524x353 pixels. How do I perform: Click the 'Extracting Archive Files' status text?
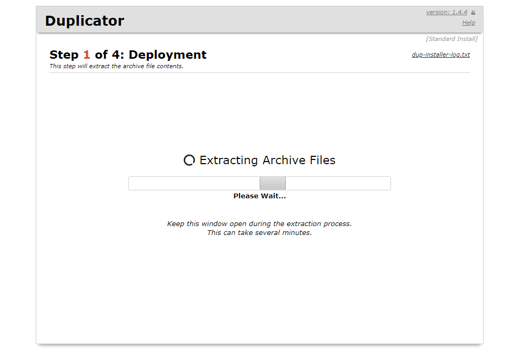pos(268,160)
